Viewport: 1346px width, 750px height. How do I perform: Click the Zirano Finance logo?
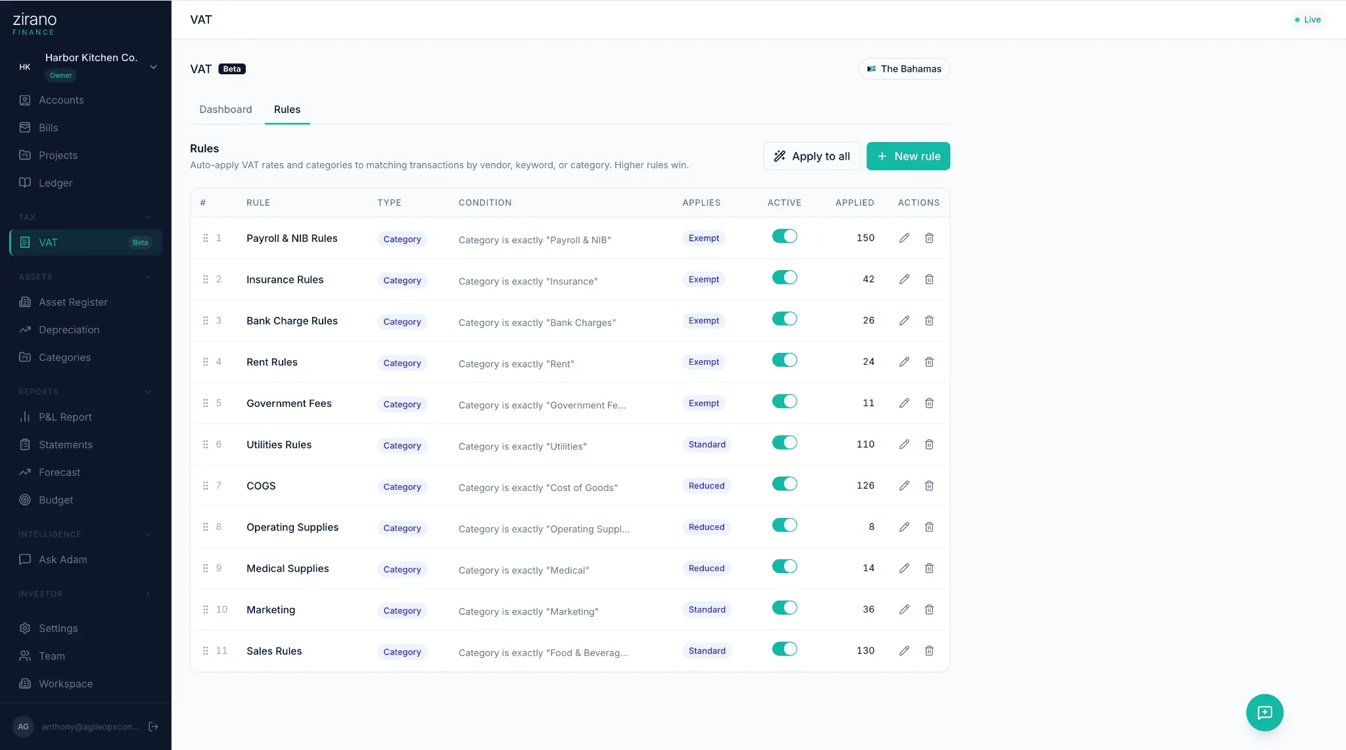click(x=35, y=24)
